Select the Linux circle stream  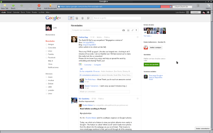(50, 51)
